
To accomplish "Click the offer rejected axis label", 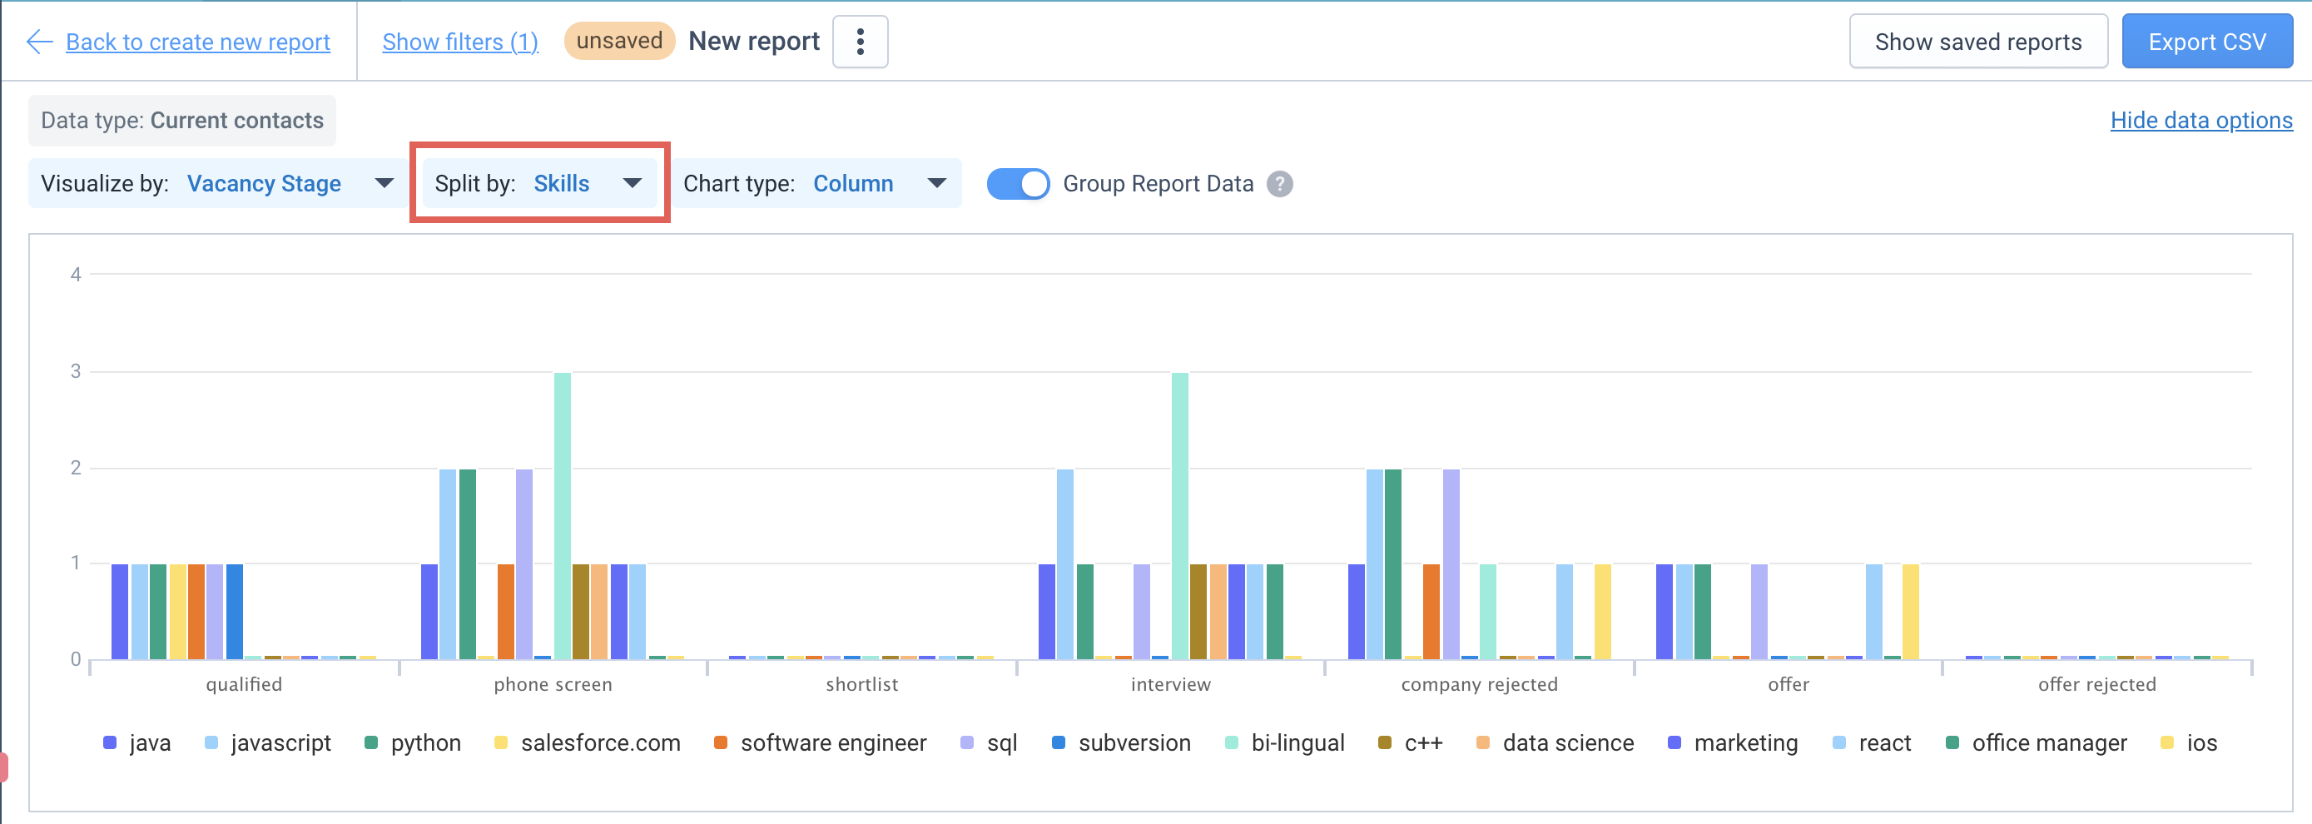I will point(2096,685).
